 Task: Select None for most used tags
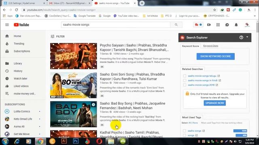pyautogui.click(x=195, y=123)
